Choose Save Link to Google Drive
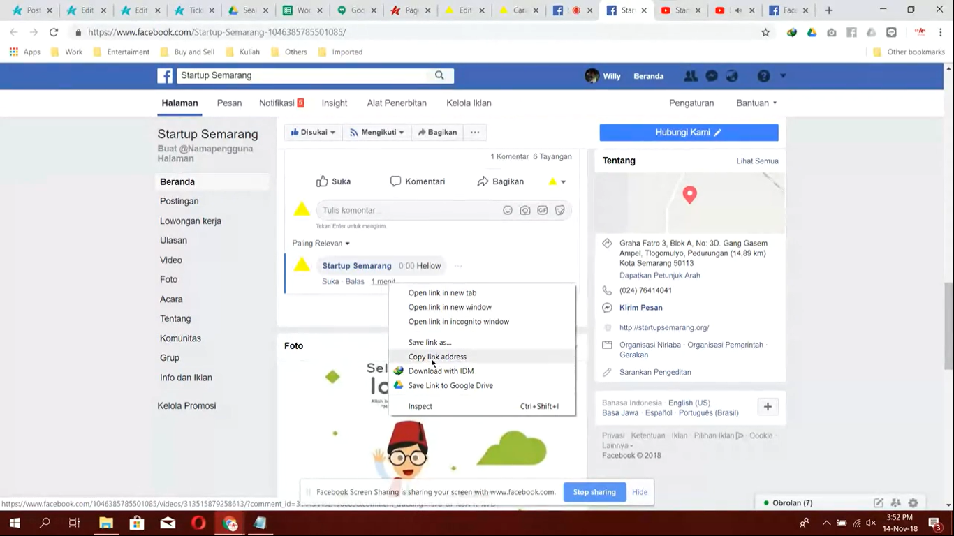The image size is (954, 536). [x=482, y=385]
